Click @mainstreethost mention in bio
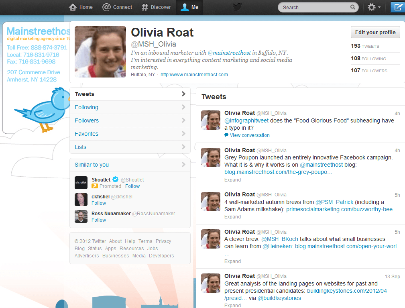 [229, 53]
